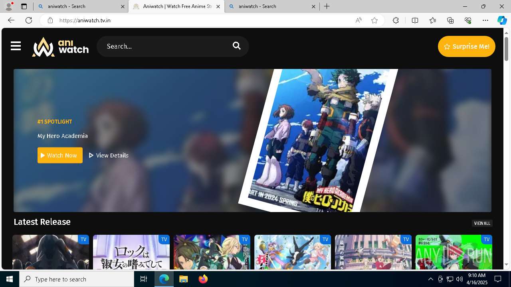Image resolution: width=511 pixels, height=287 pixels.
Task: Open the notification center
Action: (x=498, y=279)
